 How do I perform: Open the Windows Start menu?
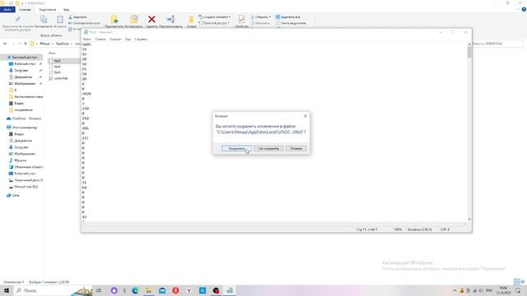[x=6, y=290]
